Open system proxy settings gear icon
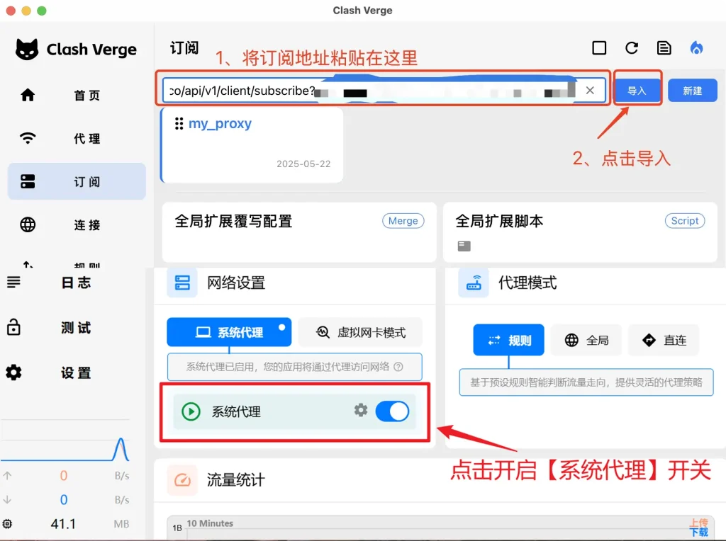Screen dimensions: 726x541 pos(361,410)
